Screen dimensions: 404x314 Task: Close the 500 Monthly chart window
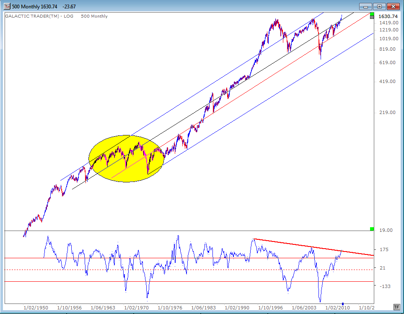pyautogui.click(x=393, y=6)
